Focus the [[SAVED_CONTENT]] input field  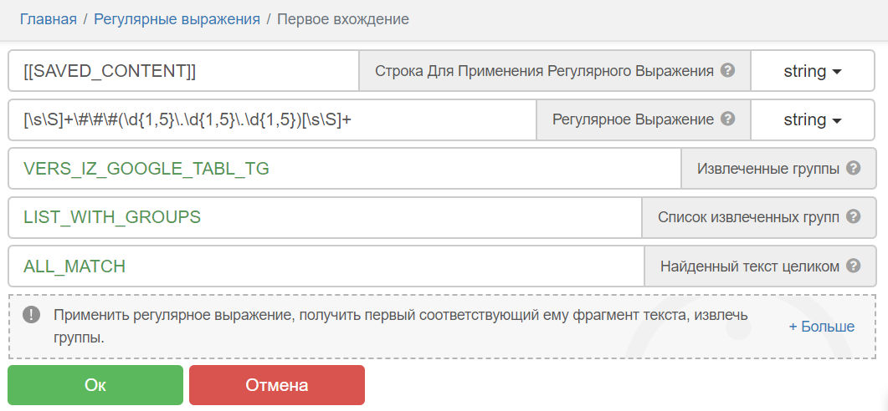coord(184,71)
